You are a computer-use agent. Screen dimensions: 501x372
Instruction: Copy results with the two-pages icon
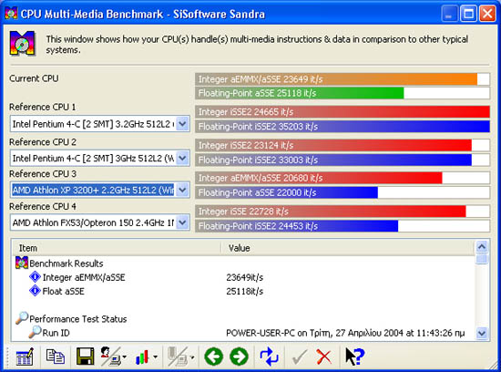(x=55, y=356)
